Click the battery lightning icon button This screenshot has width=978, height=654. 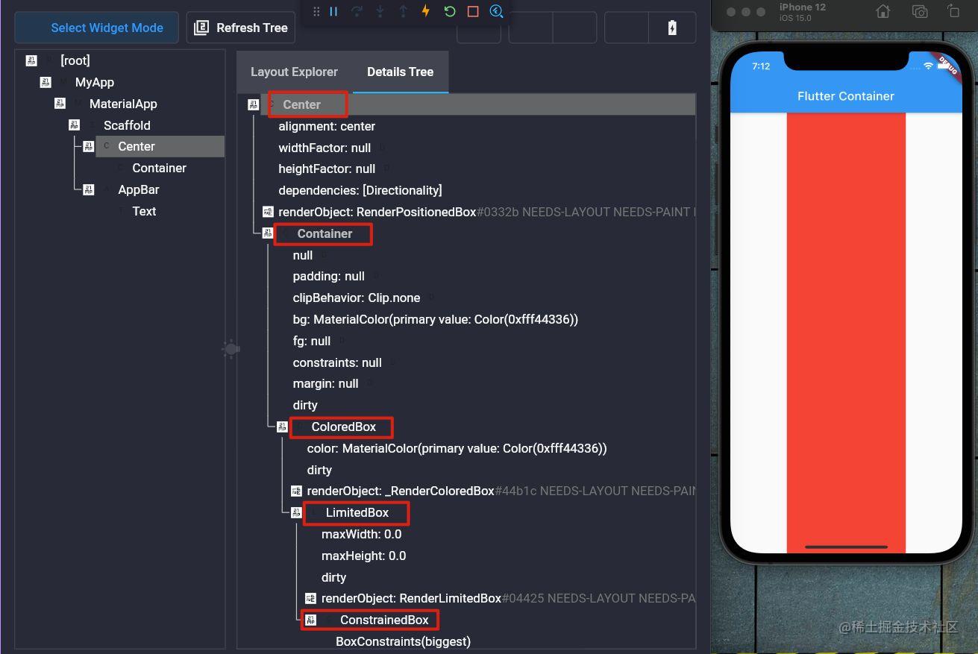(x=672, y=28)
